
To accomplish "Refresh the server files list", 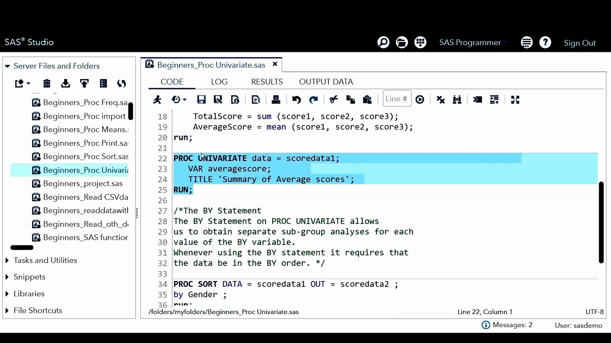I will (x=122, y=83).
